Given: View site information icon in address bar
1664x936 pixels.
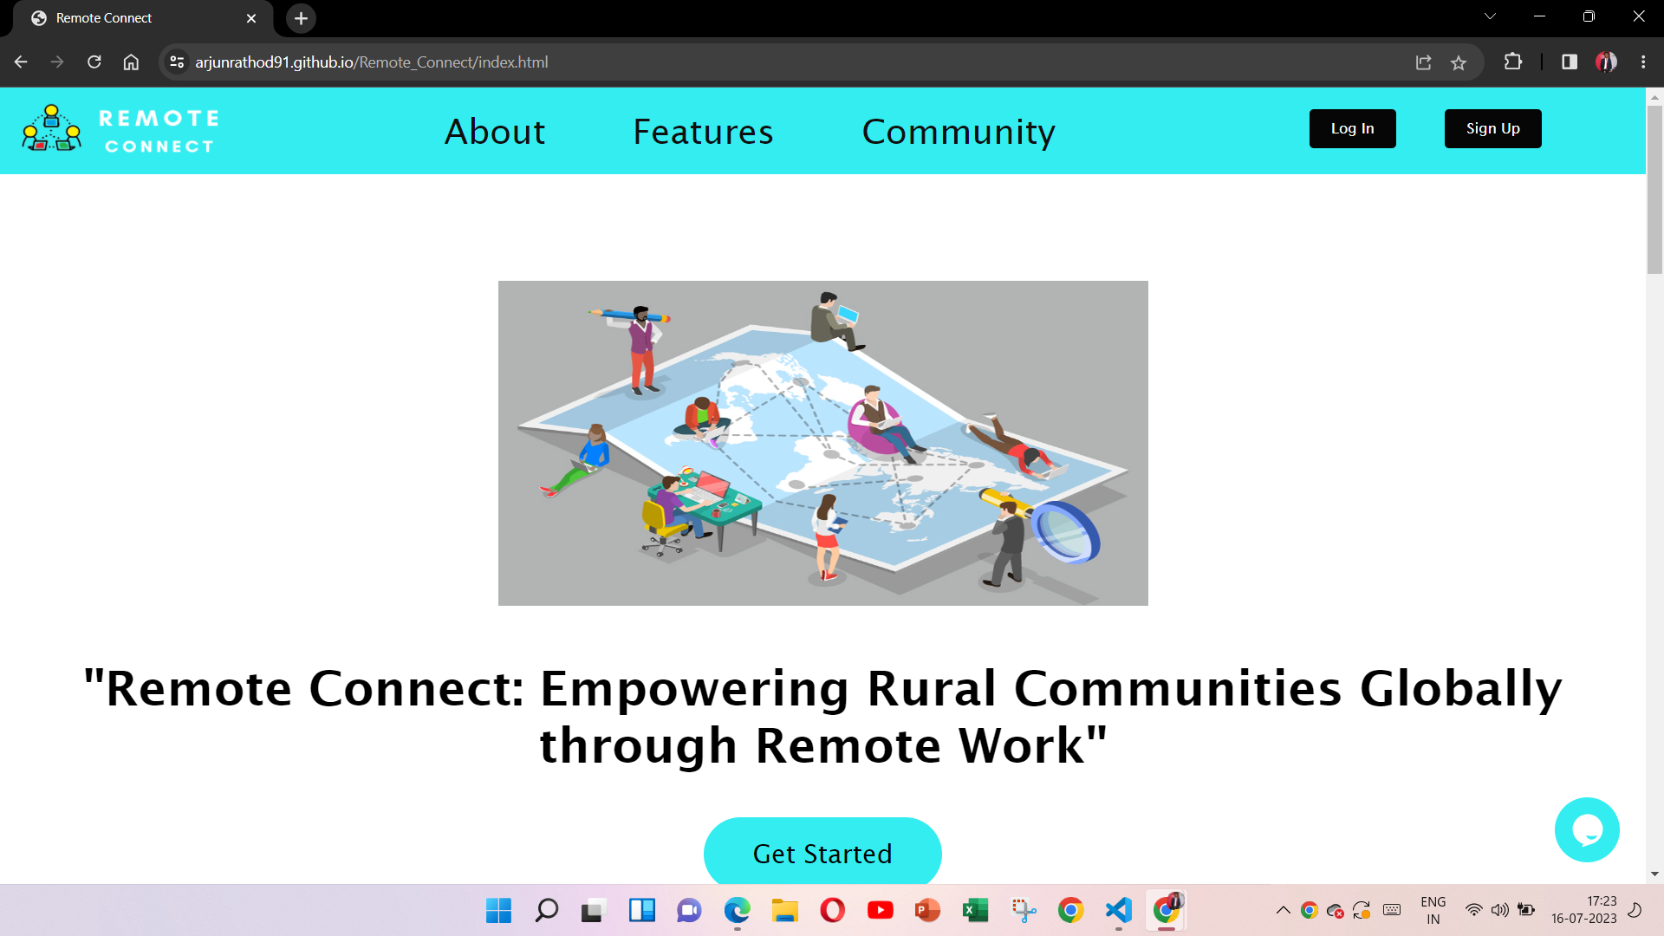Looking at the screenshot, I should pos(177,62).
